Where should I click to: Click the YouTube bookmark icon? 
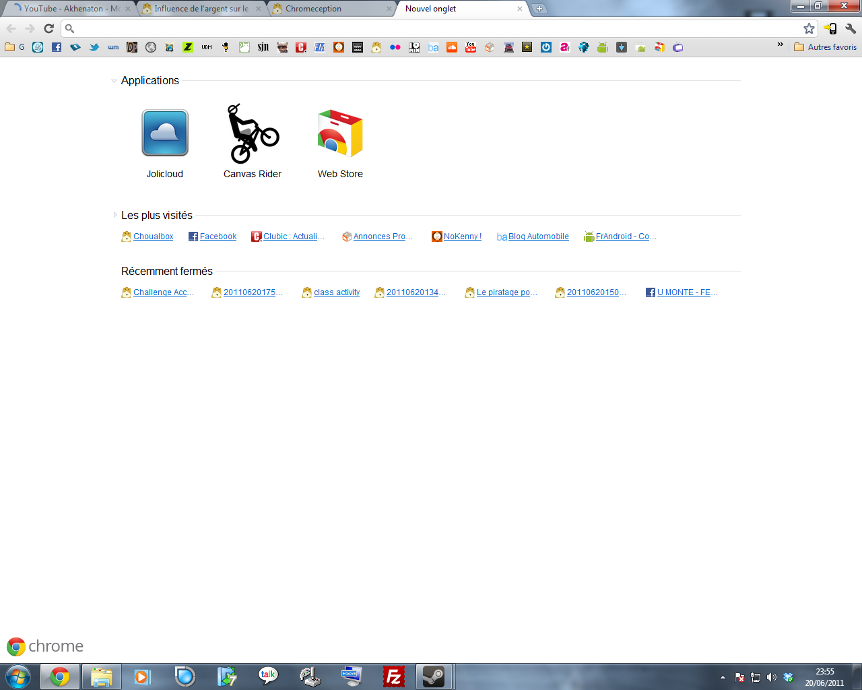pyautogui.click(x=471, y=47)
